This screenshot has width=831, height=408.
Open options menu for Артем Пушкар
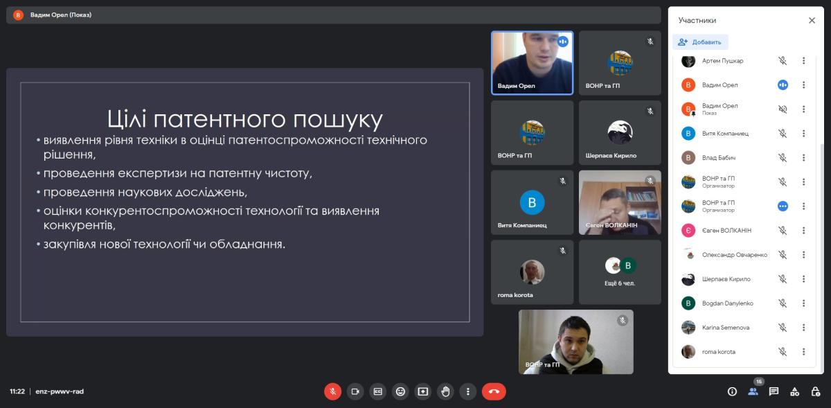pyautogui.click(x=803, y=61)
